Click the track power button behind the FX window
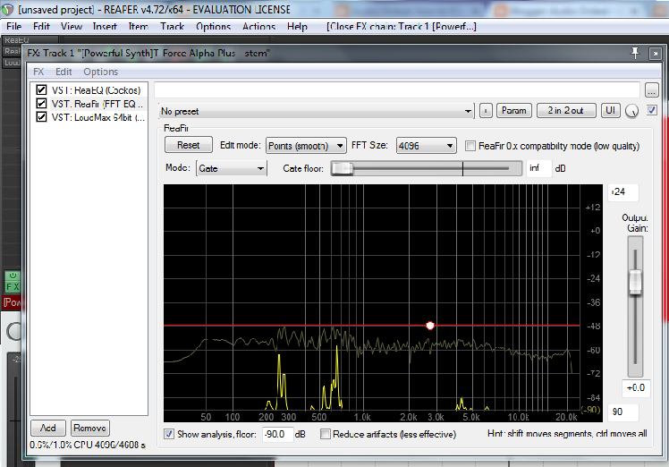Image resolution: width=669 pixels, height=467 pixels. 13,276
